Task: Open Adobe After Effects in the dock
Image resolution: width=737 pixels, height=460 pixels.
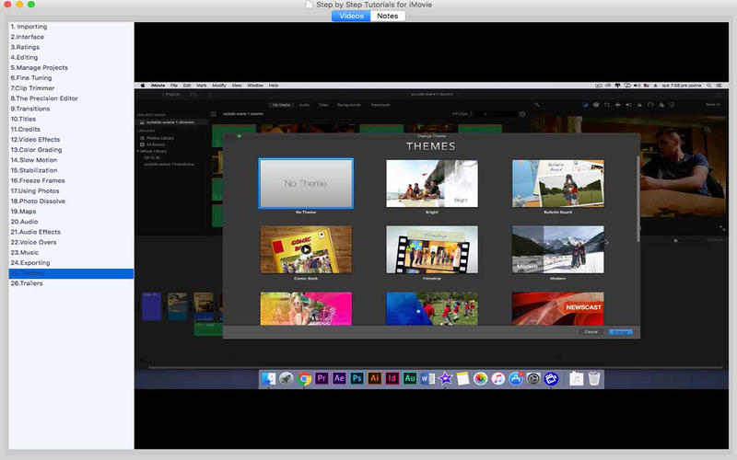Action: 340,378
